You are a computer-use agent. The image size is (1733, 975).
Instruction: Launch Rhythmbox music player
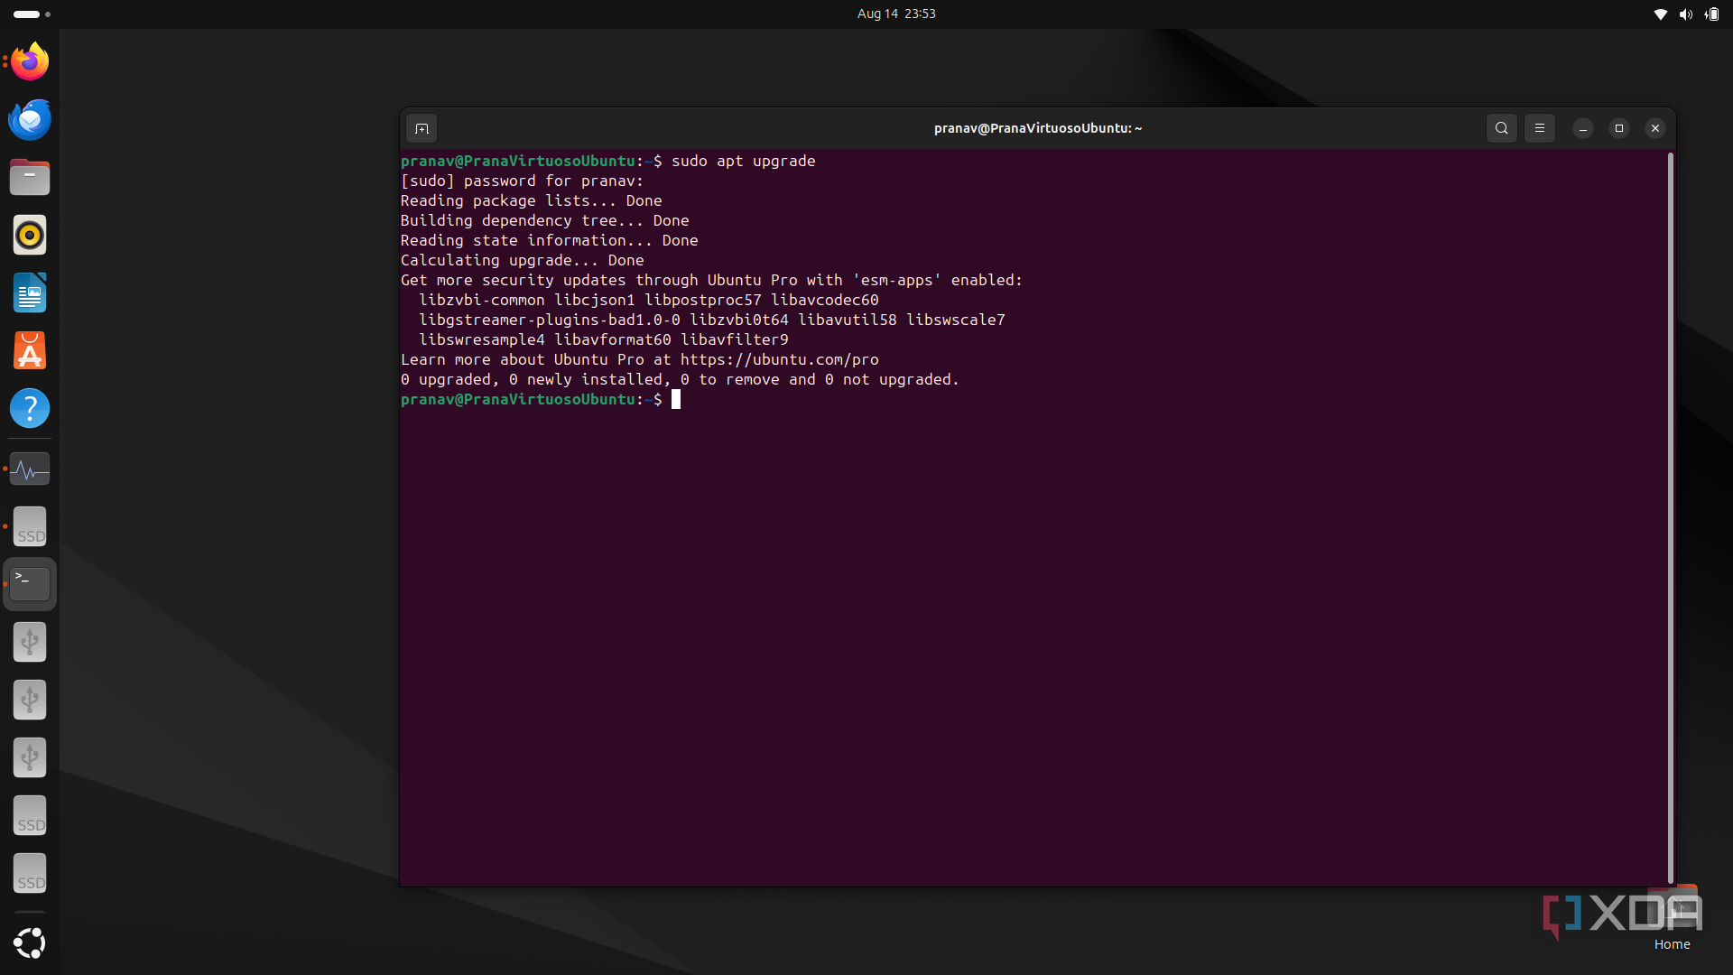[x=30, y=235]
